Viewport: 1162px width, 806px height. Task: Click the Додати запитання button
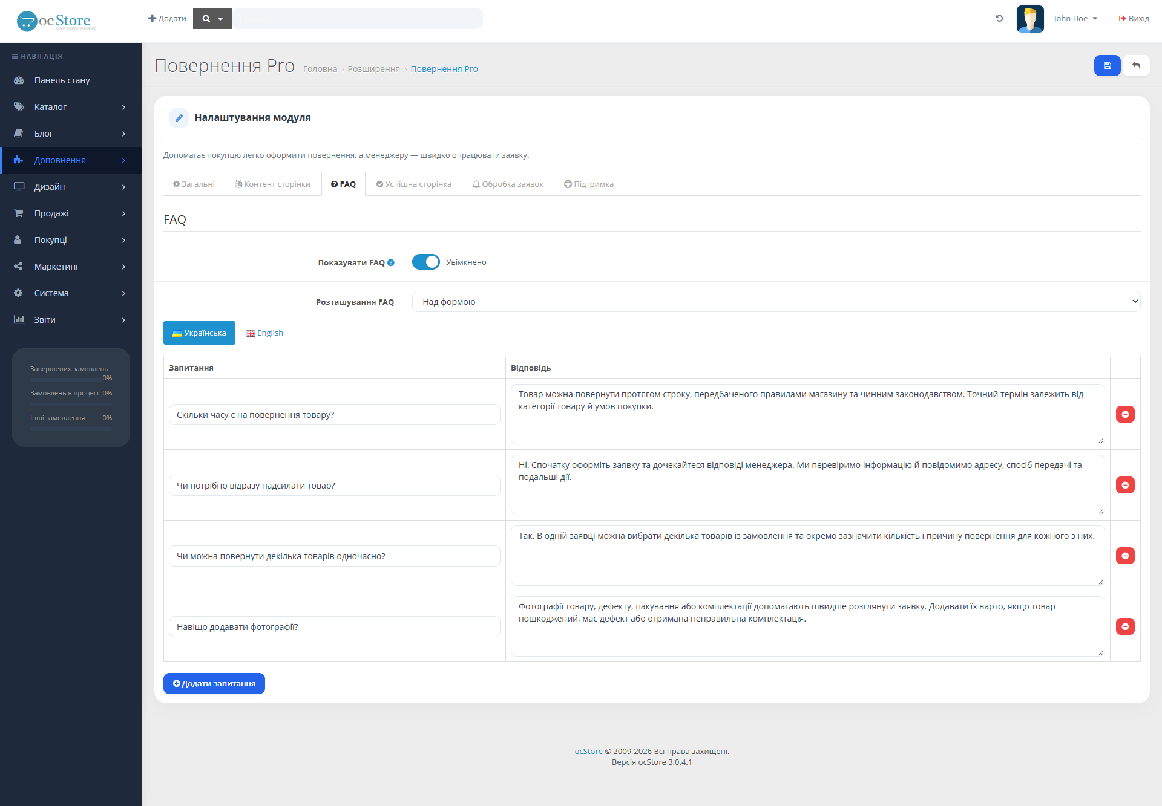tap(214, 684)
